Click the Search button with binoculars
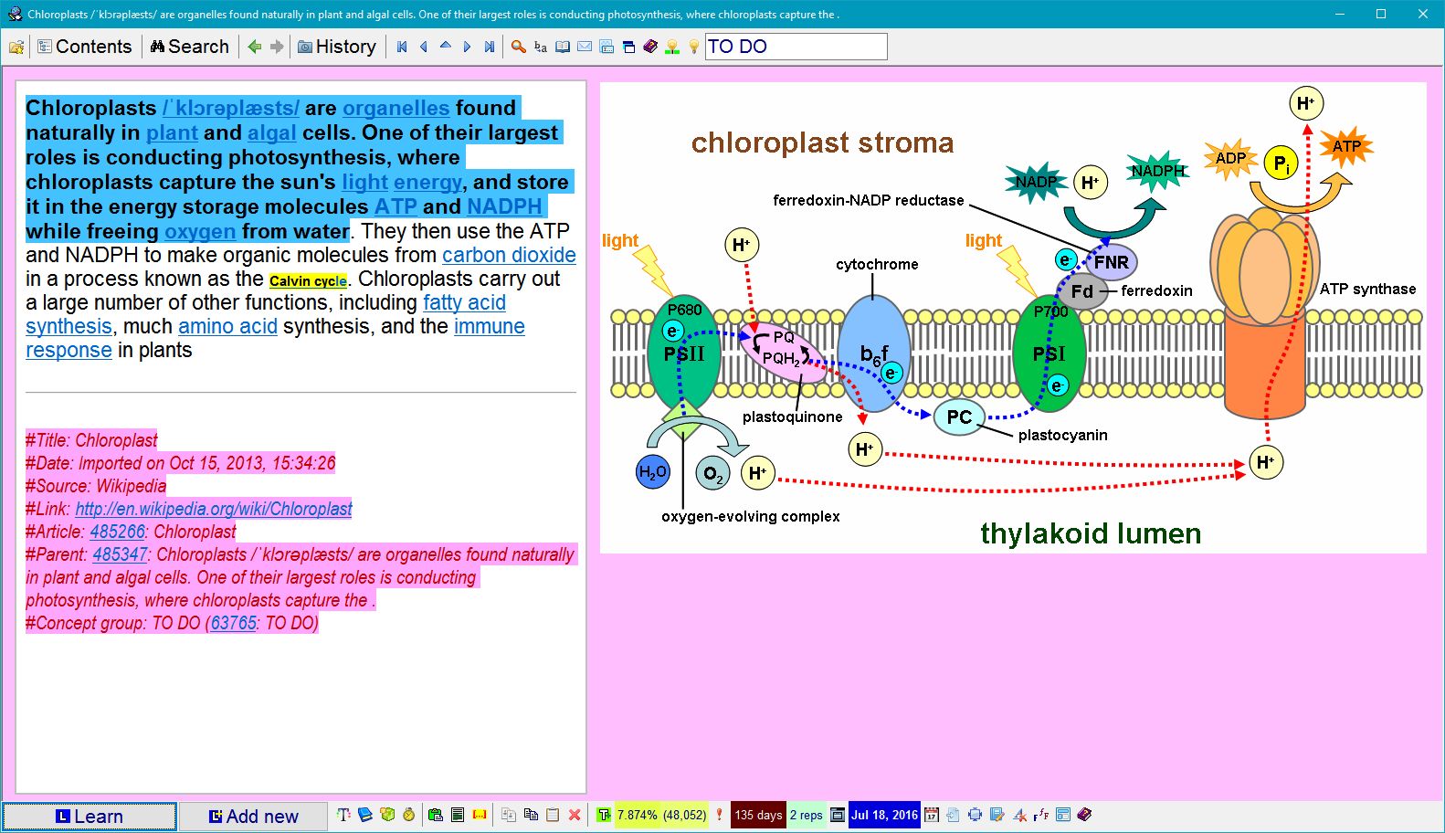The image size is (1445, 833). point(190,47)
